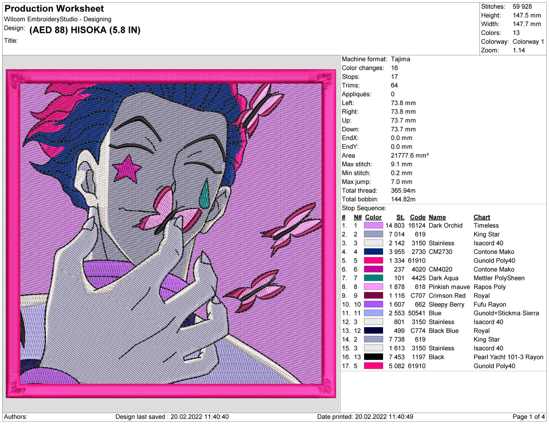549x424 pixels.
Task: Click the area value '21777.6 mm²'
Action: point(410,156)
